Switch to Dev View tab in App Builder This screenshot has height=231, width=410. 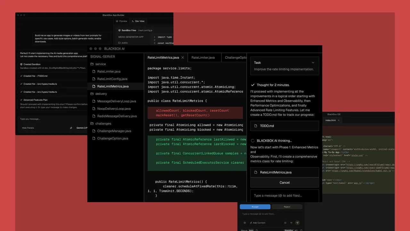[138, 21]
